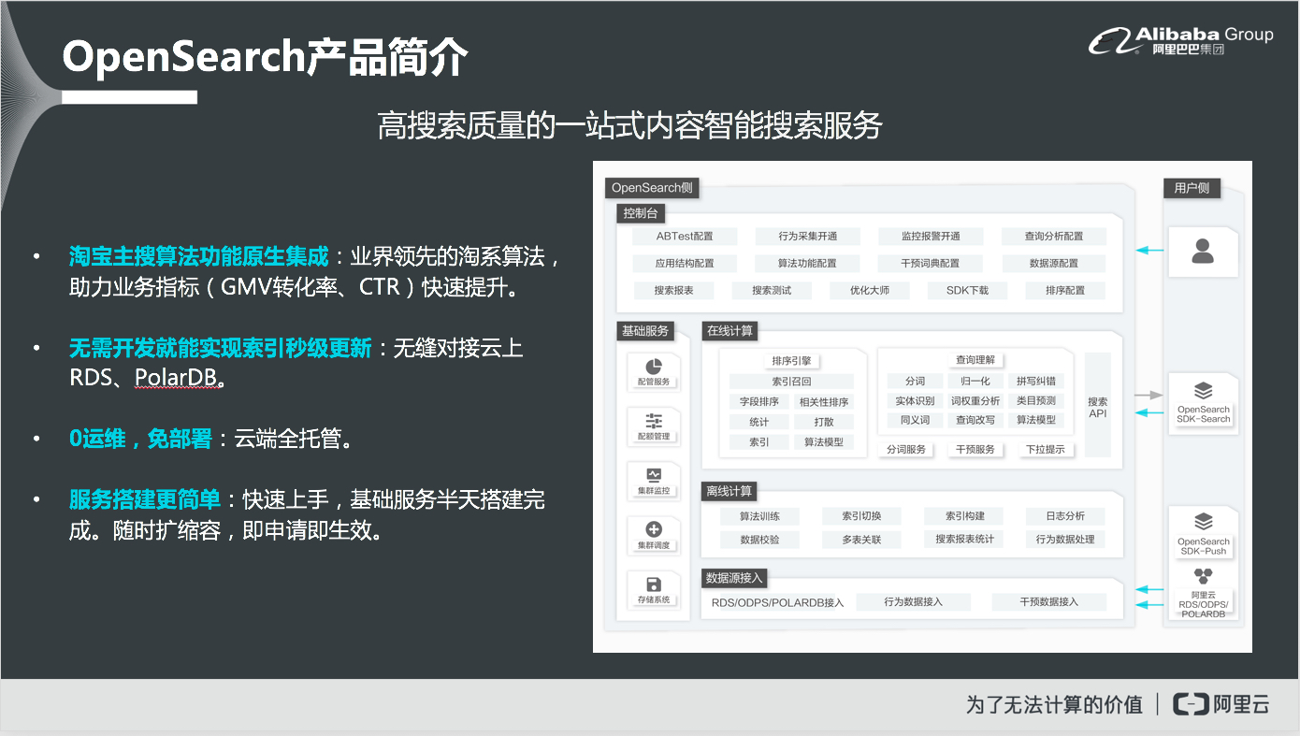Click the 索引切换 box

pyautogui.click(x=861, y=516)
